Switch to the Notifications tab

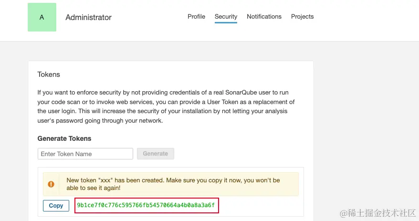point(264,17)
